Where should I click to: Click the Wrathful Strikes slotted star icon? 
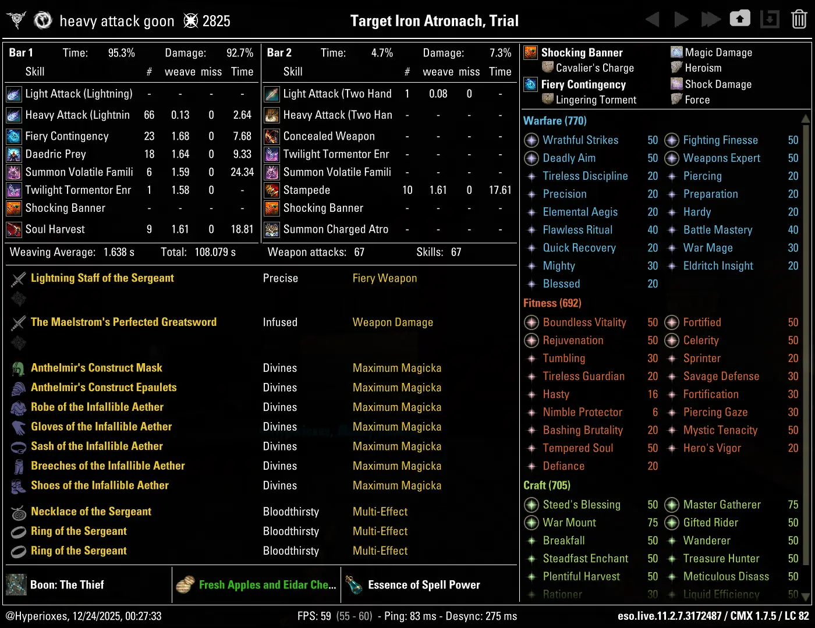click(531, 140)
